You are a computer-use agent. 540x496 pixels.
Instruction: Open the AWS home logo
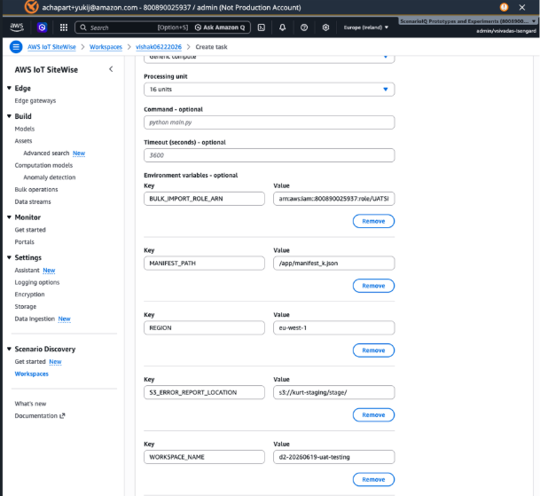coord(17,28)
